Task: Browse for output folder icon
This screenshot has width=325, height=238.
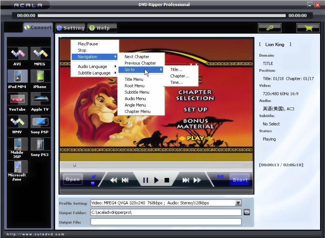Action: [x=247, y=212]
